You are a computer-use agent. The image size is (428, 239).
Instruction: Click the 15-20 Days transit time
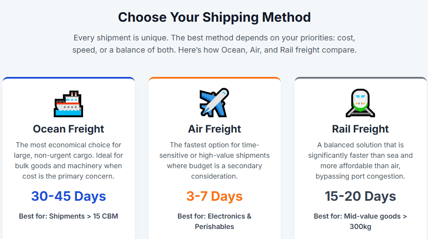(360, 196)
